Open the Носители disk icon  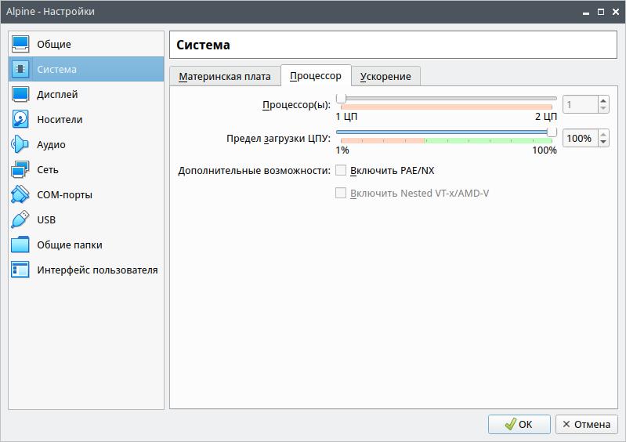click(x=20, y=119)
